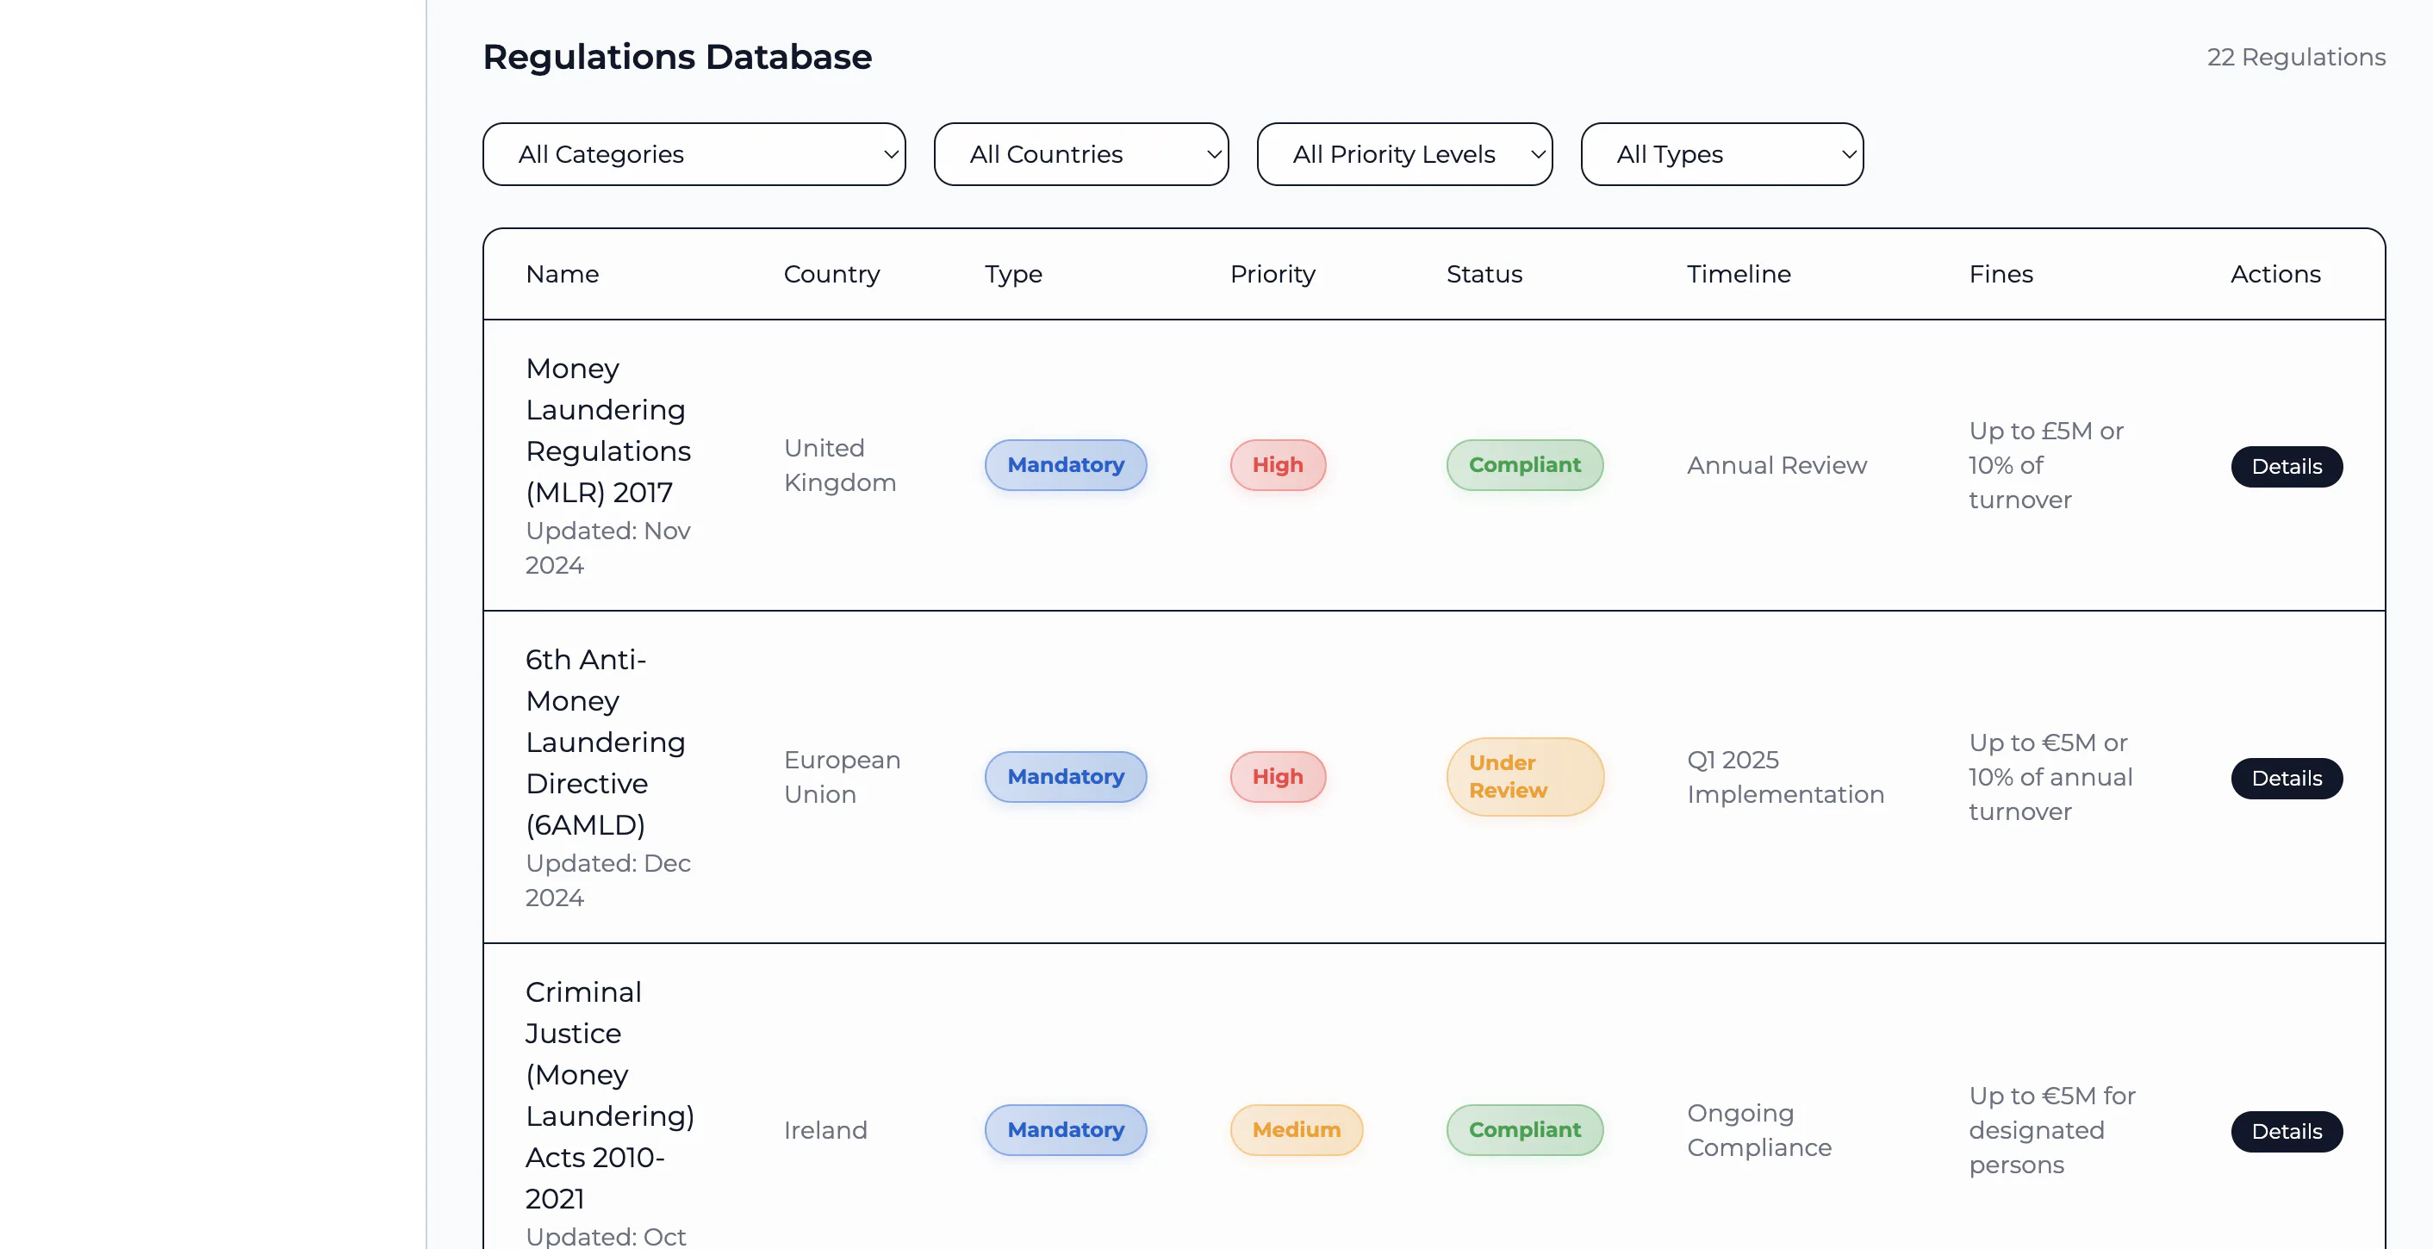Click the Country column header
2433x1249 pixels.
831,274
